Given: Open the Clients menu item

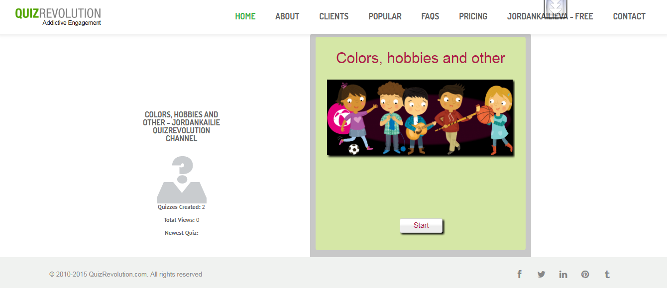Looking at the screenshot, I should (x=334, y=16).
